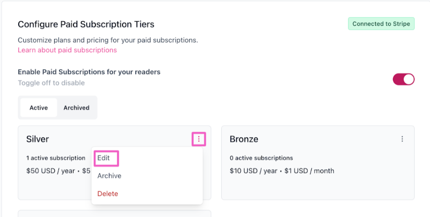The height and width of the screenshot is (217, 430).
Task: Select the red Delete option
Action: click(x=107, y=194)
